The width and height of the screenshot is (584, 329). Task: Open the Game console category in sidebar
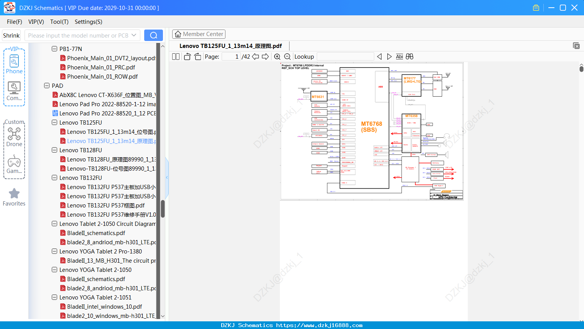14,164
